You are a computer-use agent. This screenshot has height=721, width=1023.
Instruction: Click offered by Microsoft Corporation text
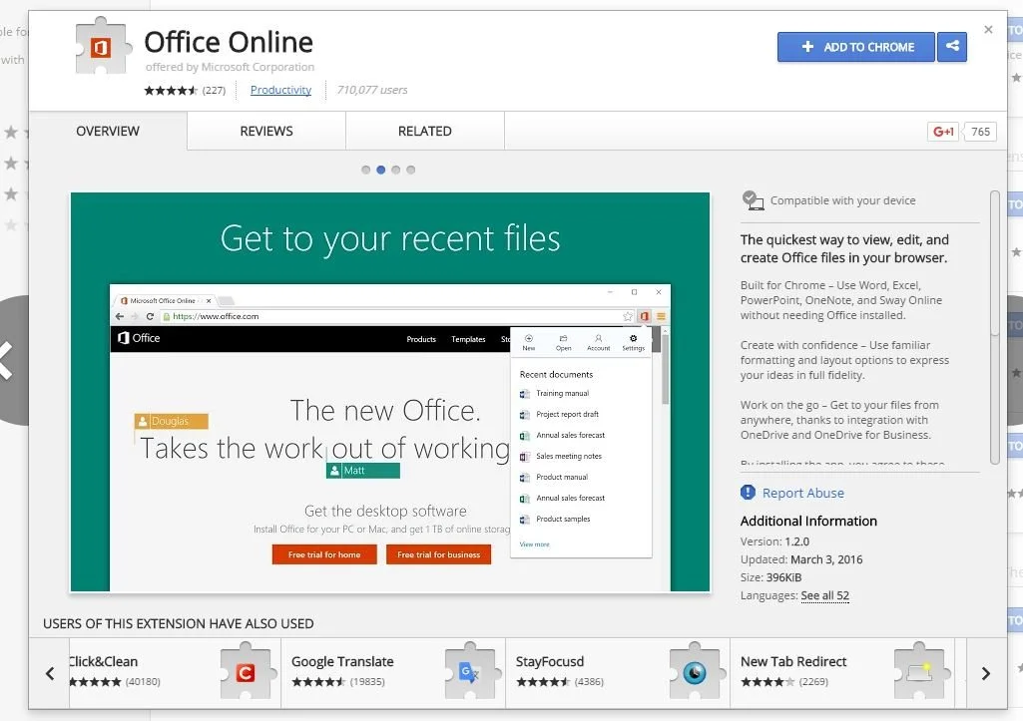230,67
